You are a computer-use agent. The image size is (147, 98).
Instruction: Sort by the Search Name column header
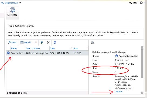(33, 48)
